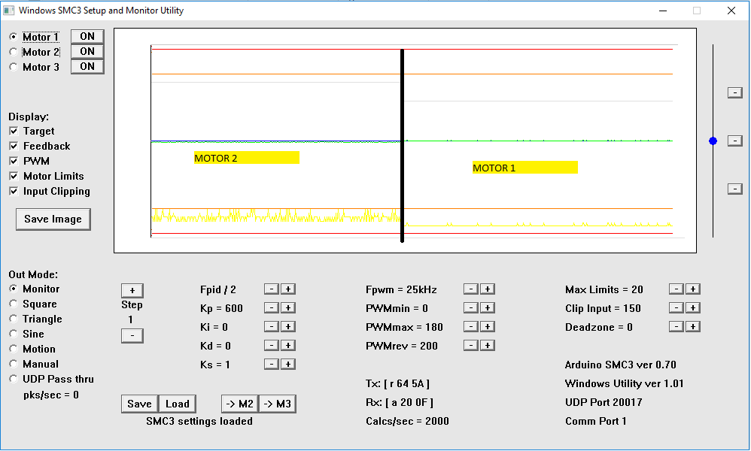751x451 pixels.
Task: Decrease the Kp value
Action: 272,307
